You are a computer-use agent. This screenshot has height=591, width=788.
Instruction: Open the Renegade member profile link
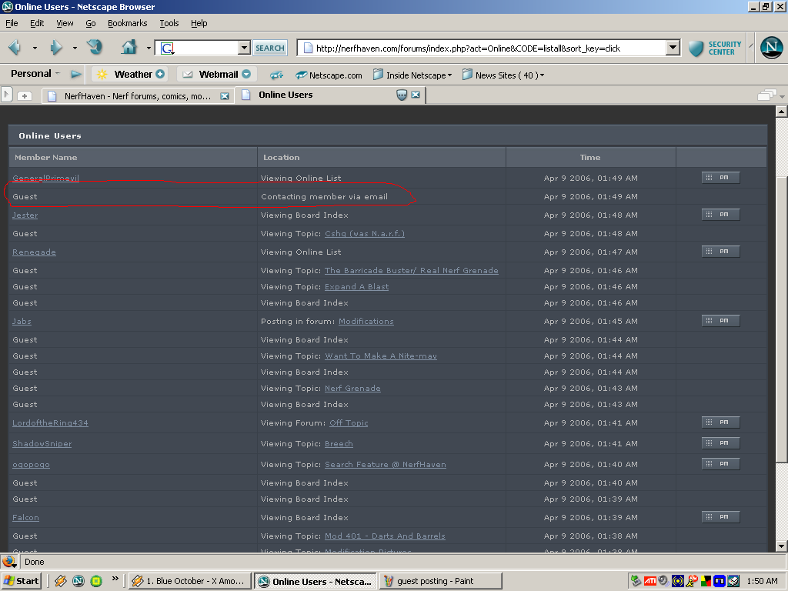point(34,252)
